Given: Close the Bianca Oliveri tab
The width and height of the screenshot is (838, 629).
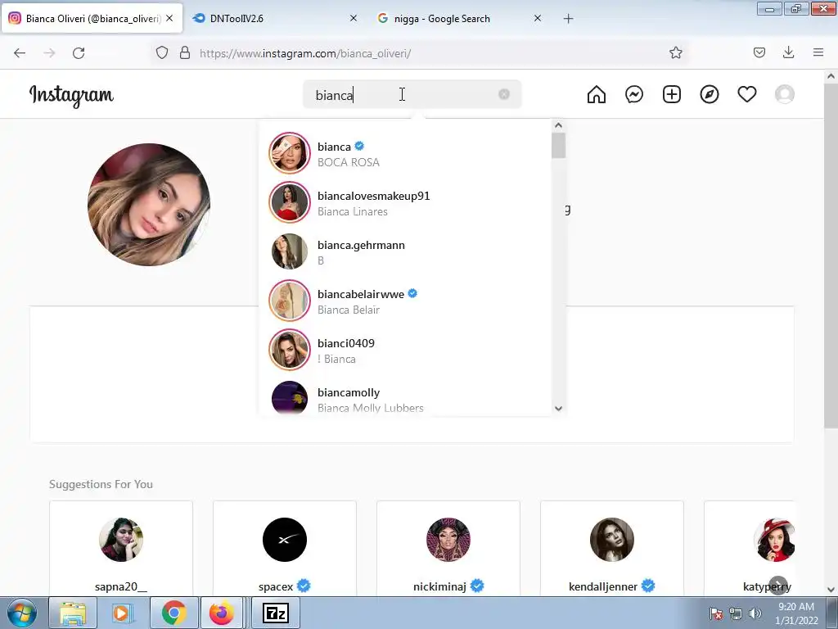Looking at the screenshot, I should (x=169, y=18).
